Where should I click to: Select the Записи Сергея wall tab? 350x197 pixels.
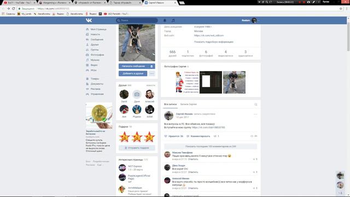188,105
